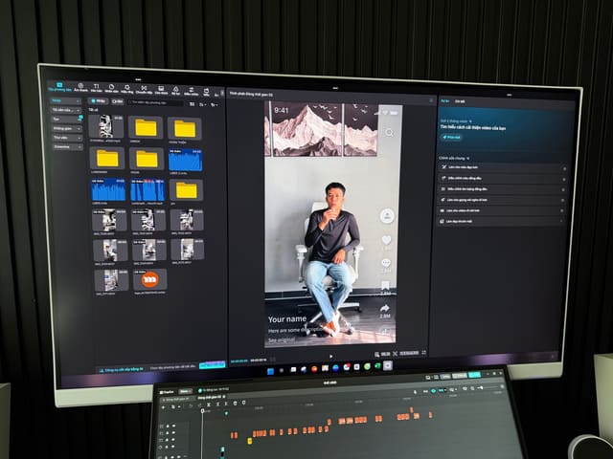Expand the Nhập sidebar section
The height and width of the screenshot is (459, 613).
66,100
